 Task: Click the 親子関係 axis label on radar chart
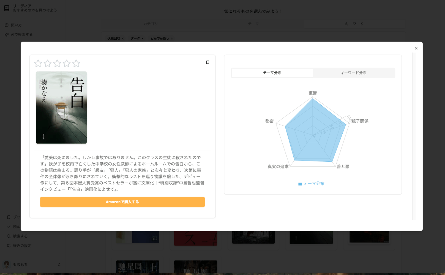point(360,121)
